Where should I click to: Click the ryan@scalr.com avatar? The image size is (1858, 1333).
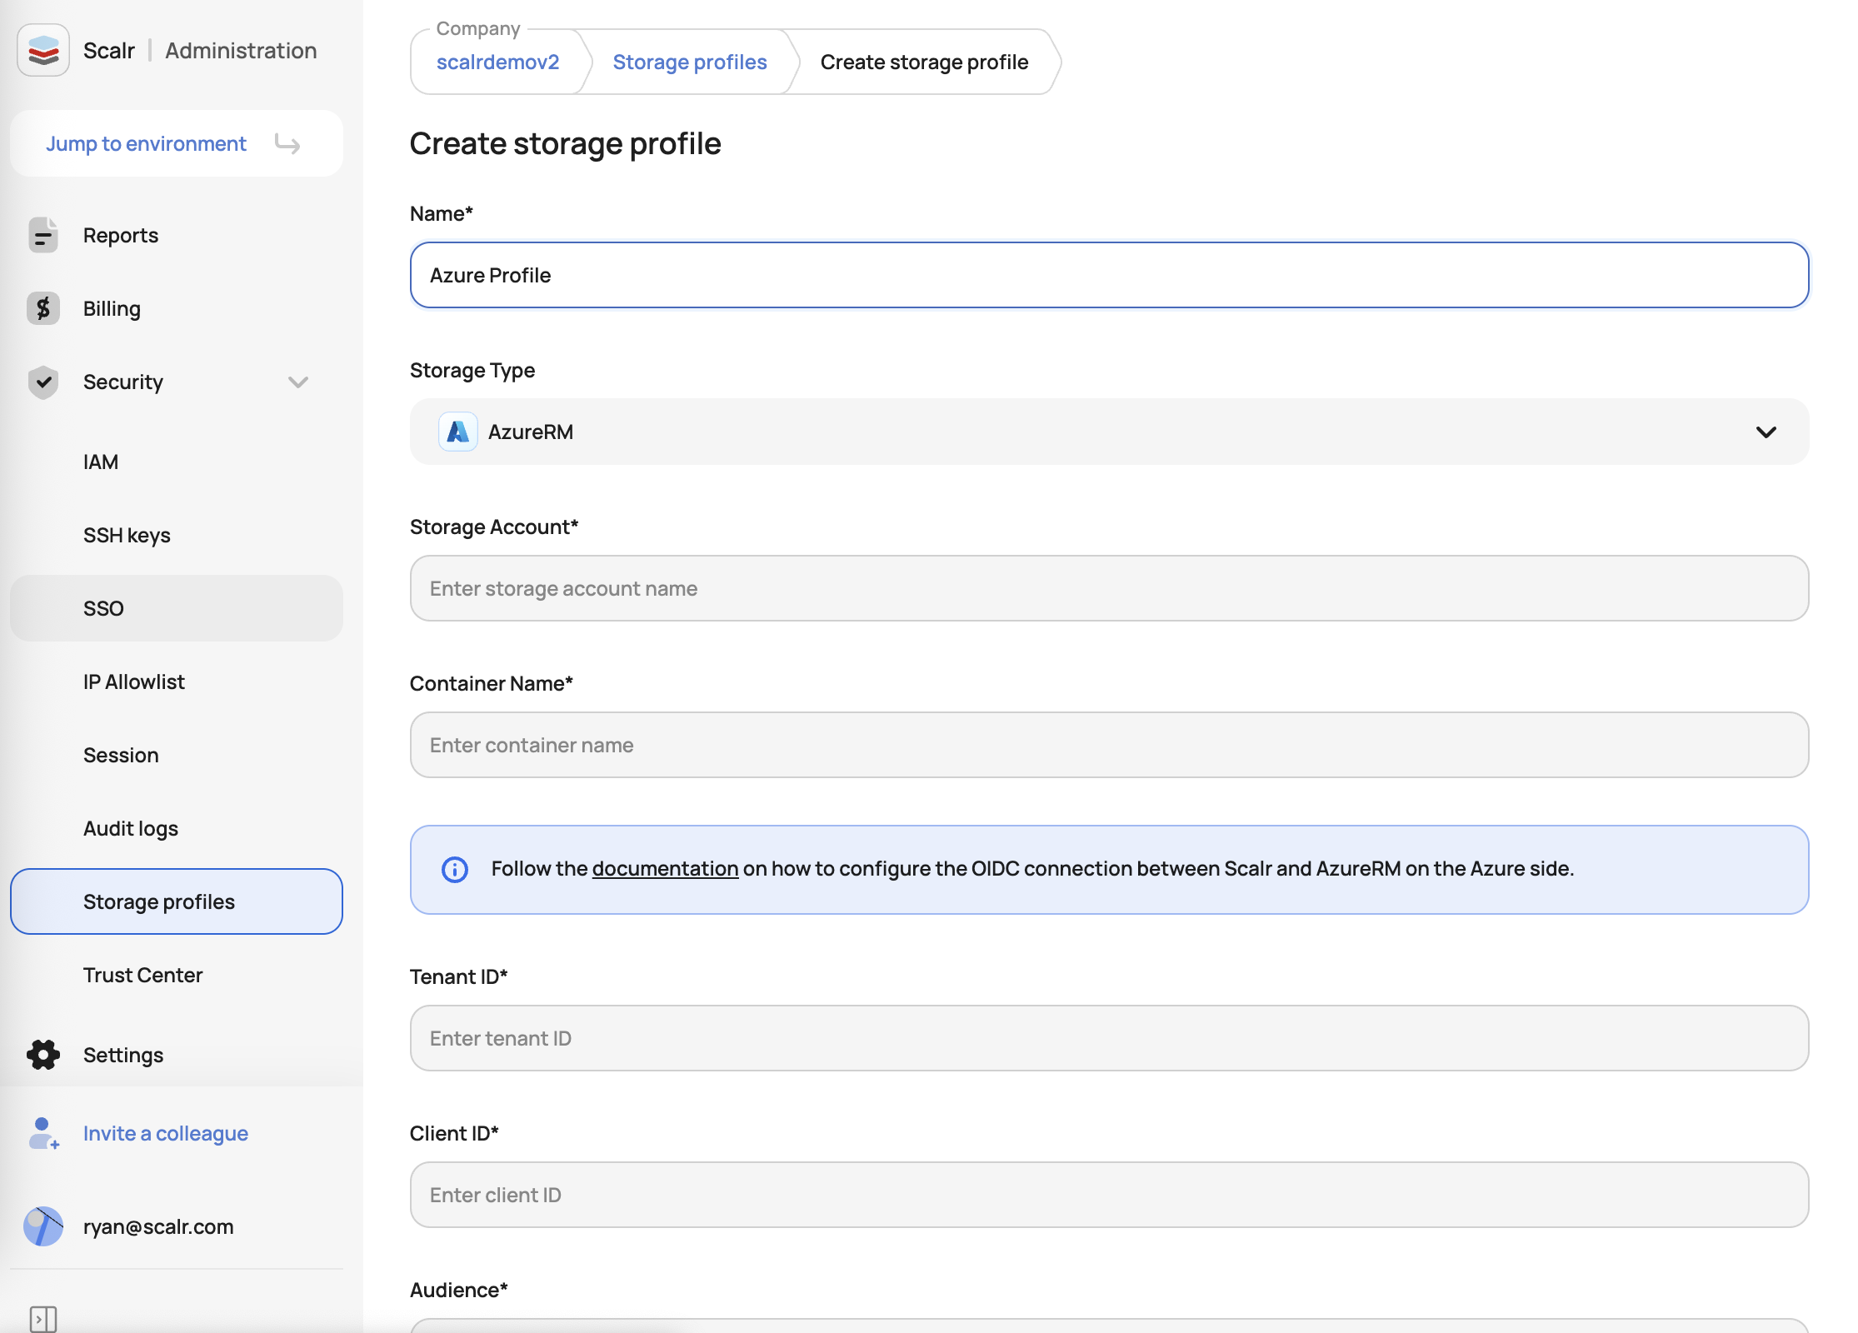pos(43,1226)
